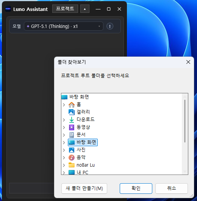
Task: Click the root 바탕 화면 desktop icon
Action: [x=64, y=97]
